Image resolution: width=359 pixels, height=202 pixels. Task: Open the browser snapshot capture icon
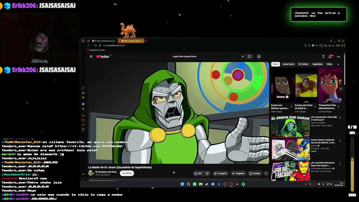[309, 45]
